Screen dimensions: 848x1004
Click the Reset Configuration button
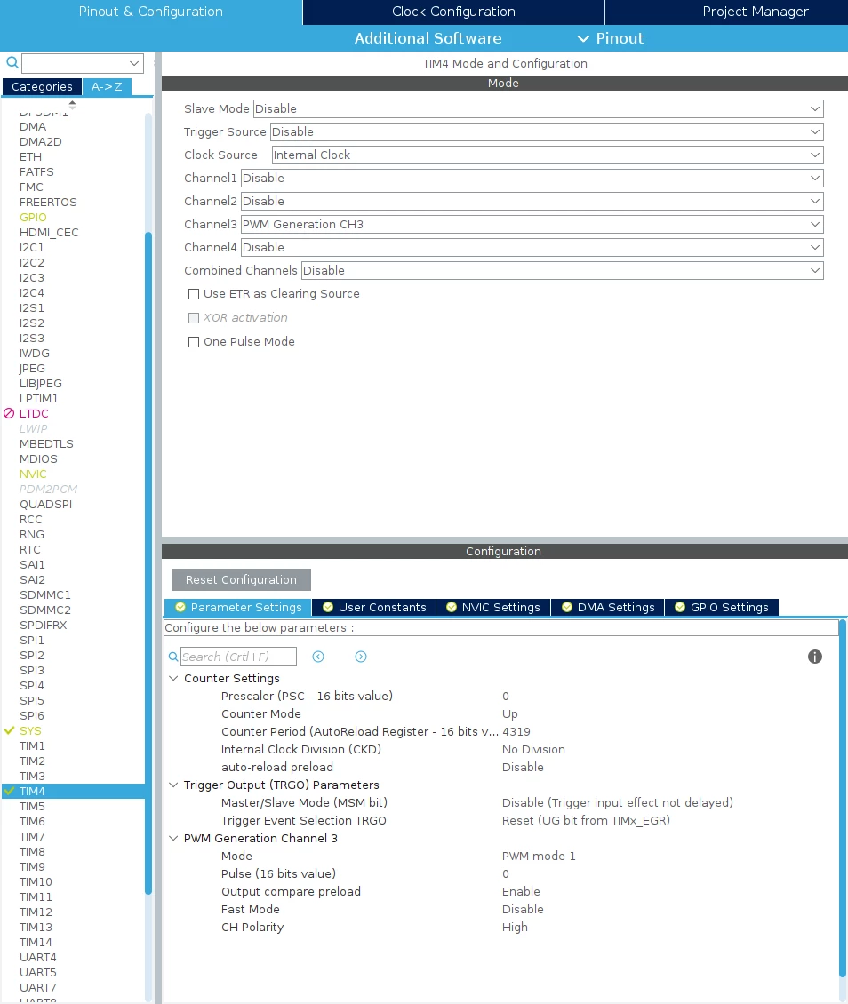(241, 579)
